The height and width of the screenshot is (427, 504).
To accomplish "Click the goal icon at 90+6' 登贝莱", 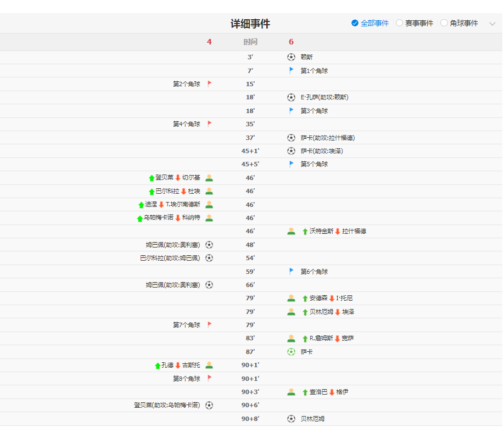I will (209, 406).
